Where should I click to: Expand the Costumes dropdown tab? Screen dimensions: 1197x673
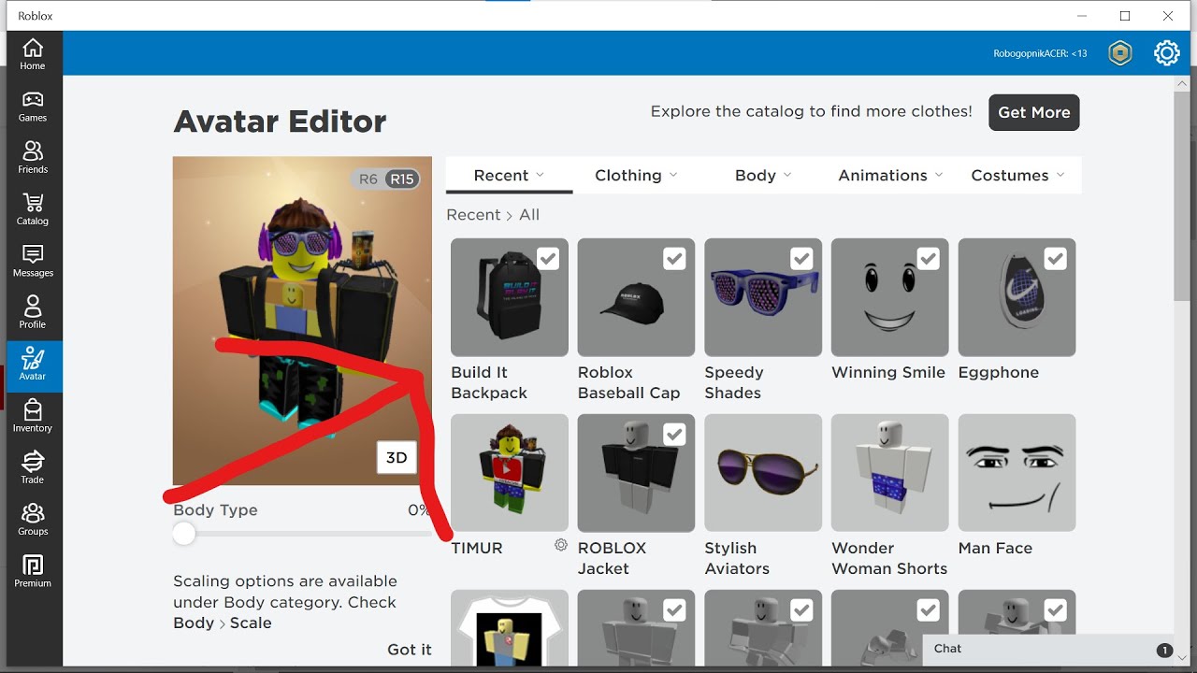pyautogui.click(x=1017, y=175)
